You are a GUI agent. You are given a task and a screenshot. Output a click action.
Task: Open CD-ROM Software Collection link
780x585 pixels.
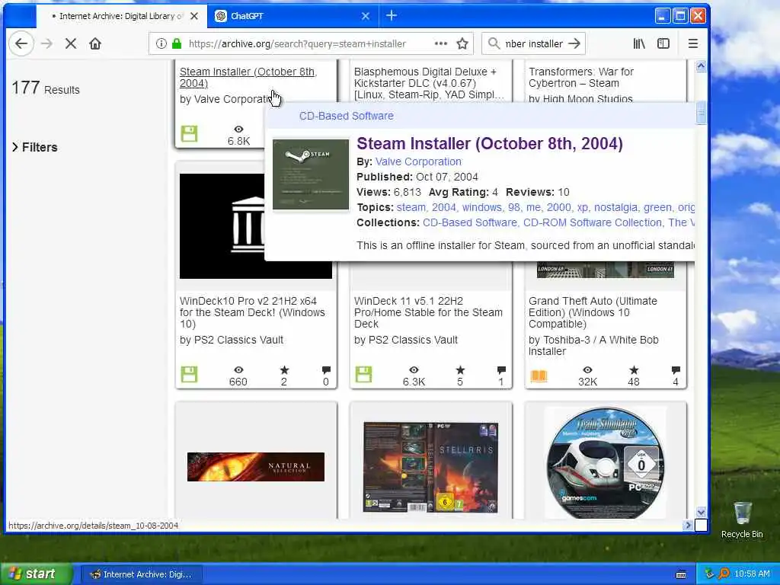pos(592,222)
